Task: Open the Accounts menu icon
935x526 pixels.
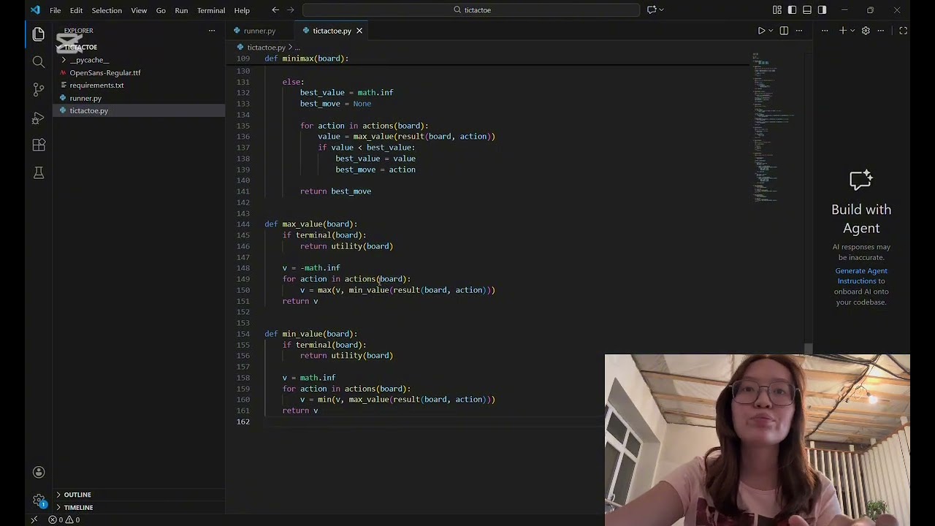Action: point(39,473)
